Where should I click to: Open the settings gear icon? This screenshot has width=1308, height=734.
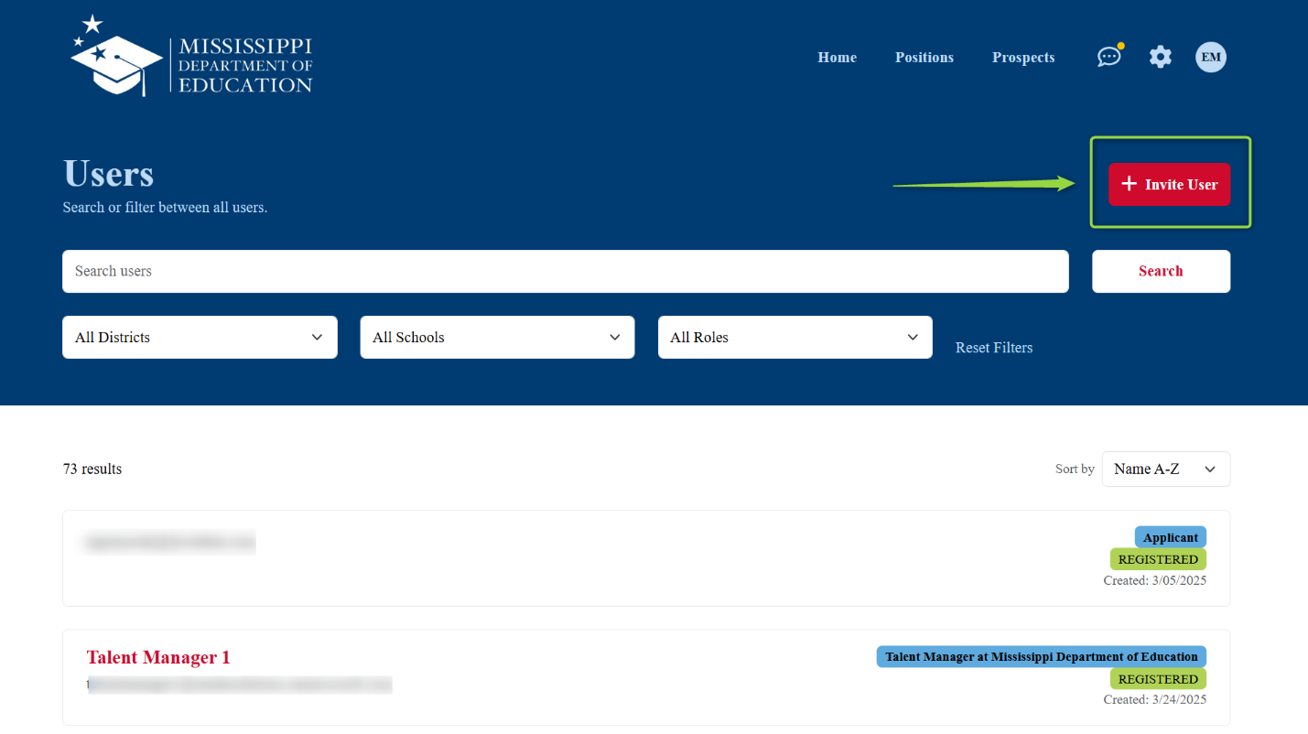point(1160,57)
